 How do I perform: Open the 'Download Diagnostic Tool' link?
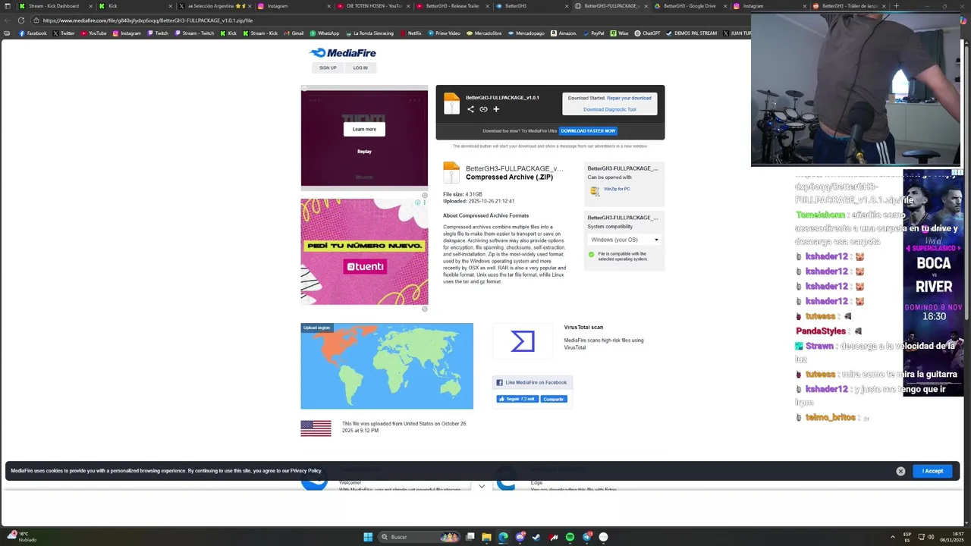coord(610,109)
